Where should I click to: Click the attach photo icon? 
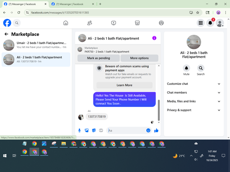[86, 130]
